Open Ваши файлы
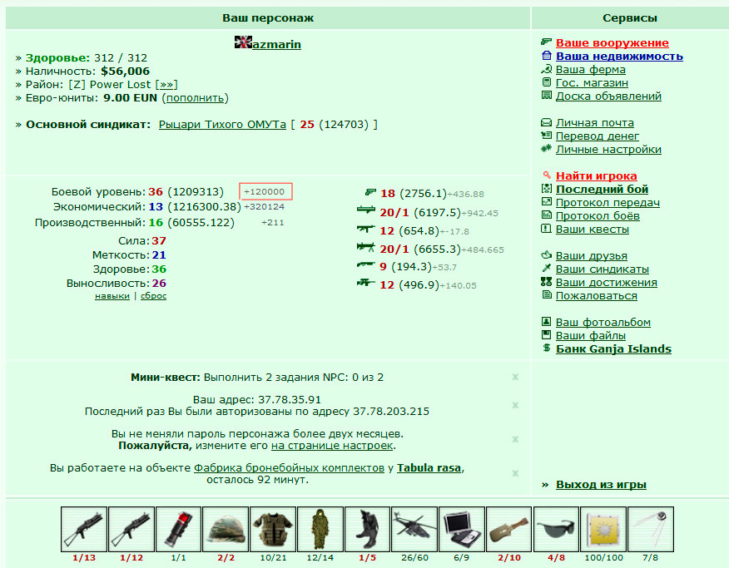Screen dimensions: 729x568 591,335
